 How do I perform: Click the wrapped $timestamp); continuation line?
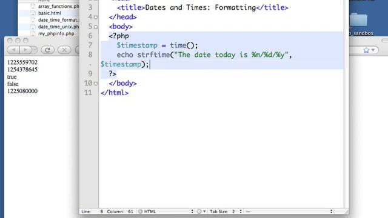pos(125,65)
